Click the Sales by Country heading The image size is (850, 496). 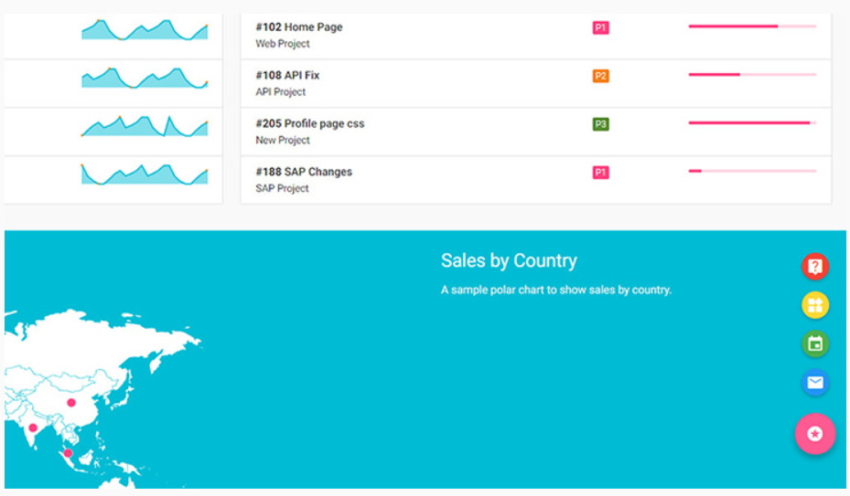click(x=509, y=261)
